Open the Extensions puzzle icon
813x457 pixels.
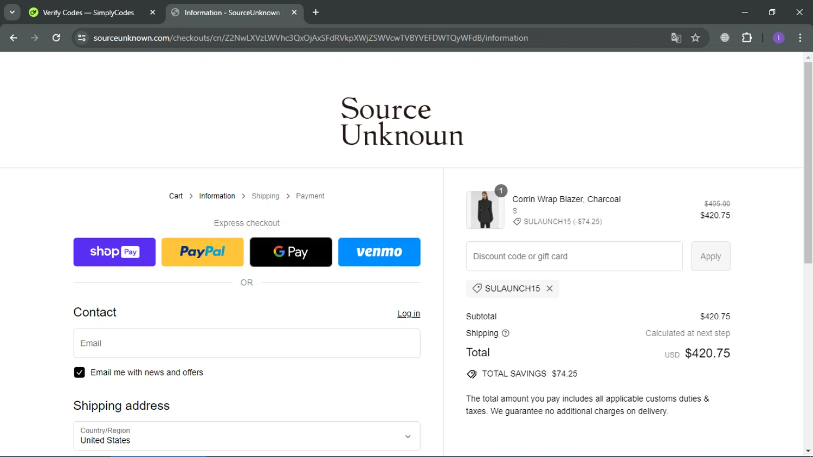(747, 38)
